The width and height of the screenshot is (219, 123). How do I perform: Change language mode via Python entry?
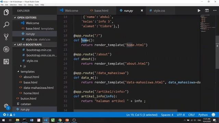[x=203, y=115]
